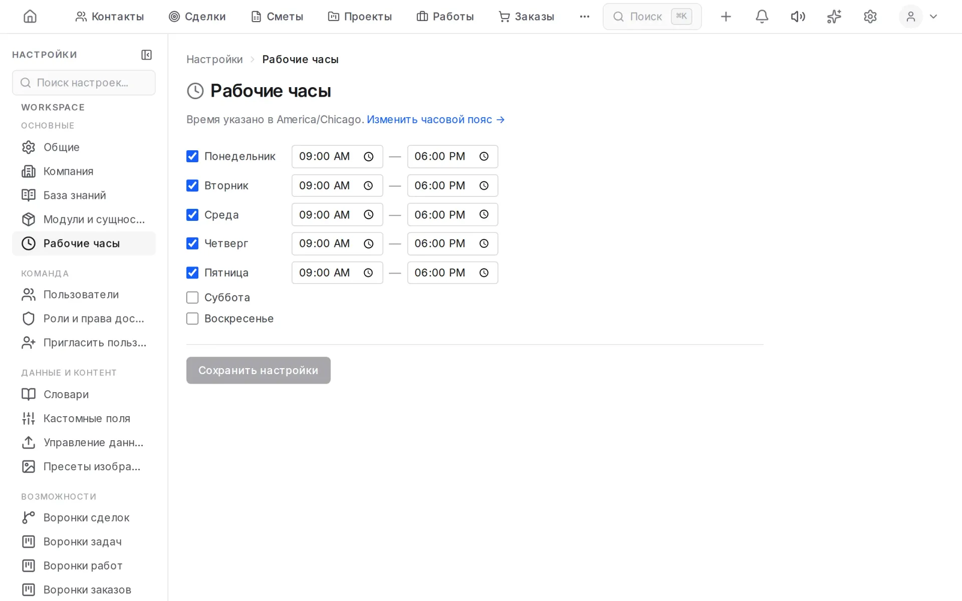This screenshot has height=601, width=962.
Task: Click Сохранить настройки button
Action: pyautogui.click(x=259, y=371)
